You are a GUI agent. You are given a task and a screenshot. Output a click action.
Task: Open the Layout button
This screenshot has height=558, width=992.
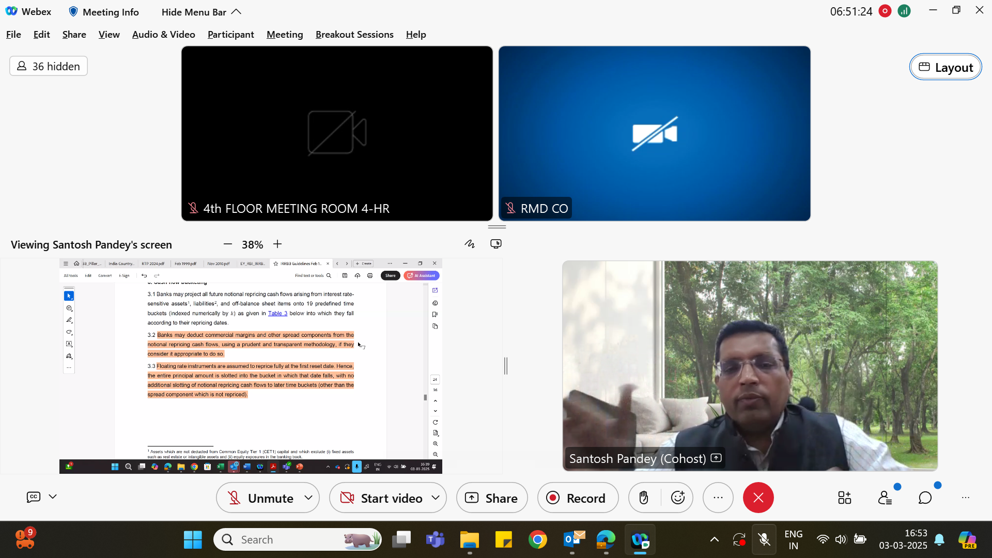tap(946, 67)
